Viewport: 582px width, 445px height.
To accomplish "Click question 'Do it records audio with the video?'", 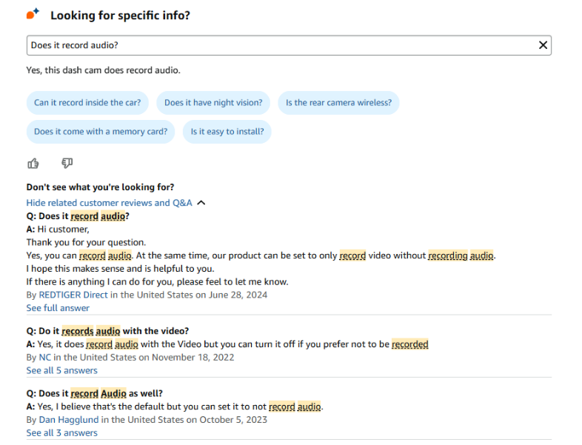I will click(107, 331).
